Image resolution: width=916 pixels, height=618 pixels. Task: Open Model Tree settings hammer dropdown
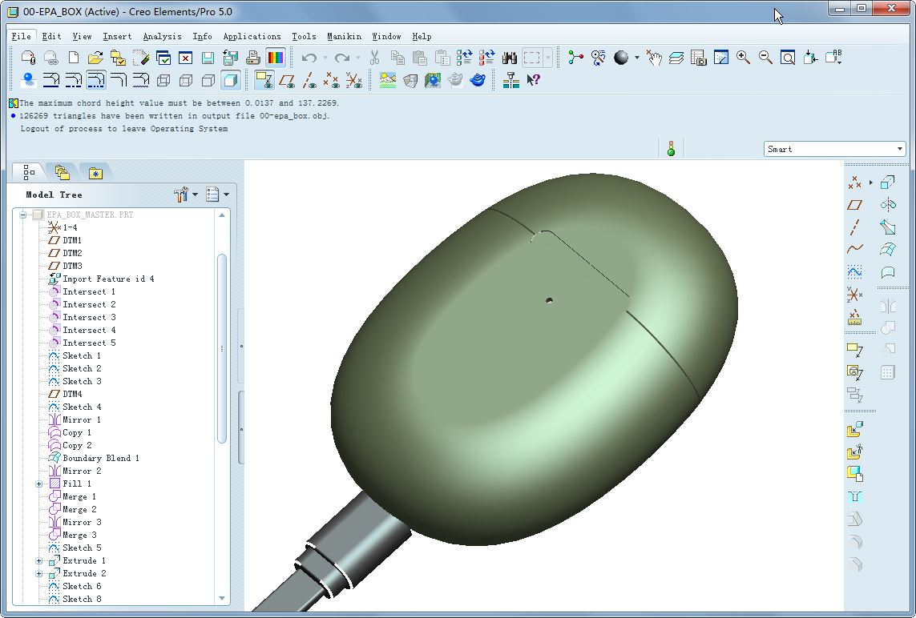[187, 195]
